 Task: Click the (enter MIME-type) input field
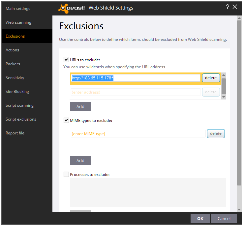point(138,134)
